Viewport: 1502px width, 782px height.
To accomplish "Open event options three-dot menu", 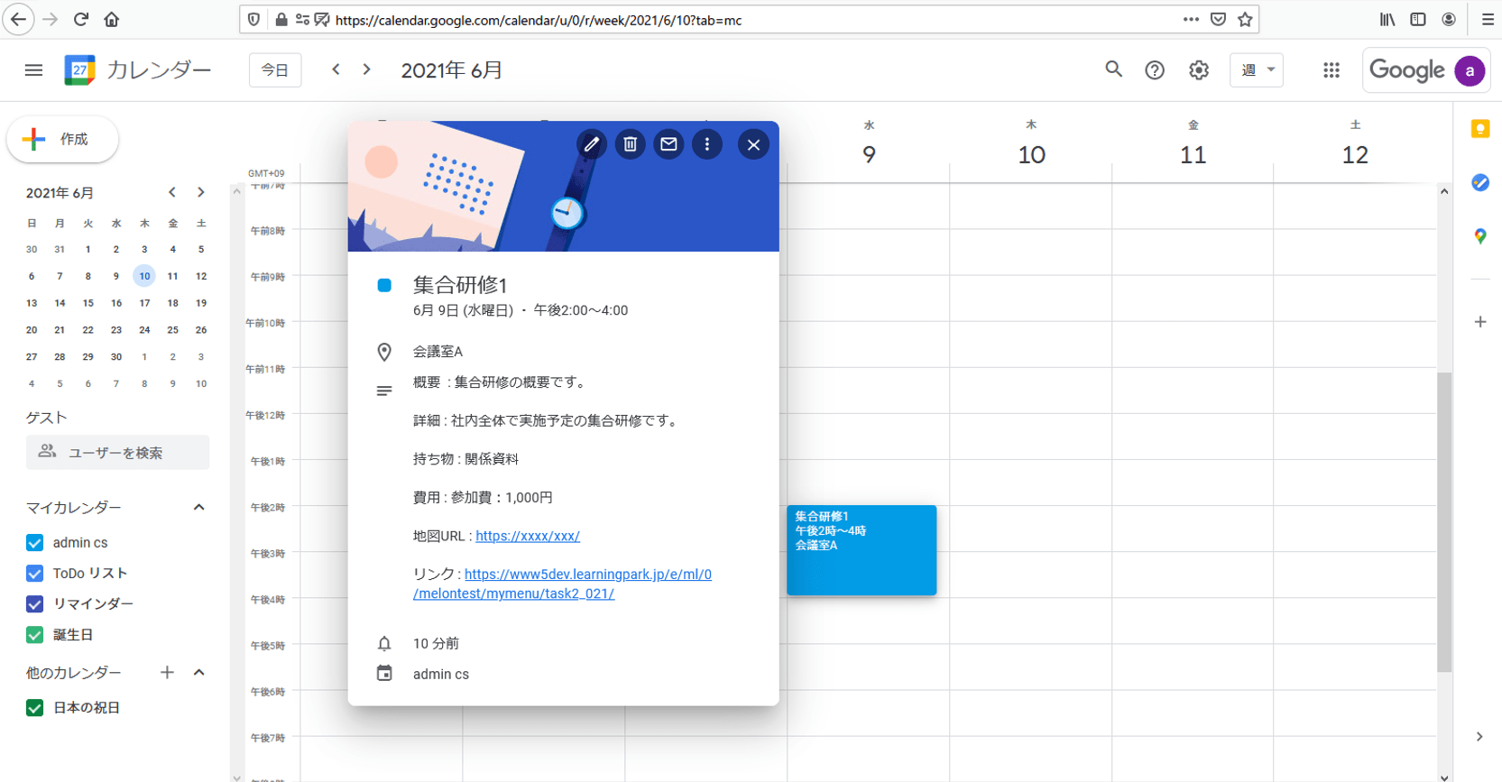I will pyautogui.click(x=707, y=144).
